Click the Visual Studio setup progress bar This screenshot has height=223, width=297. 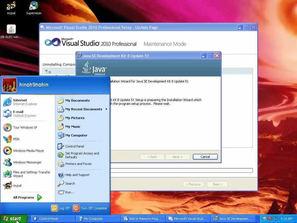(181, 170)
